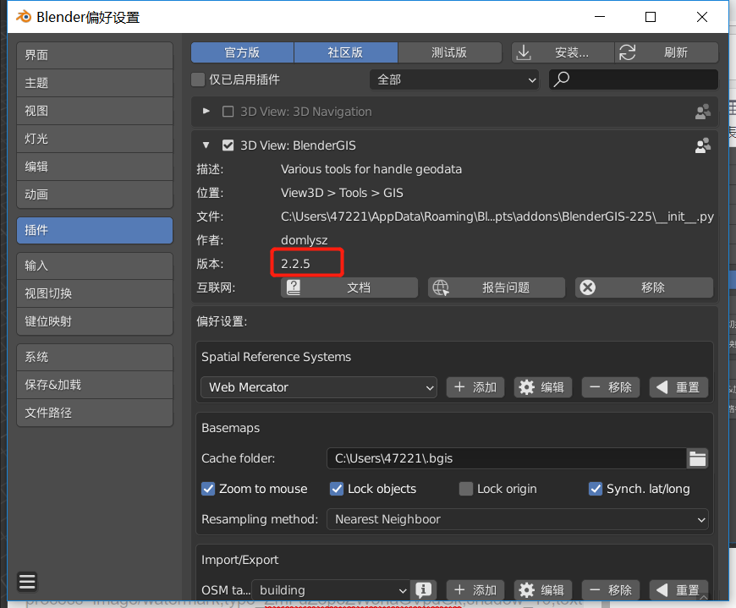736x608 pixels.
Task: Open the Input (输入) preferences tab
Action: [x=95, y=266]
